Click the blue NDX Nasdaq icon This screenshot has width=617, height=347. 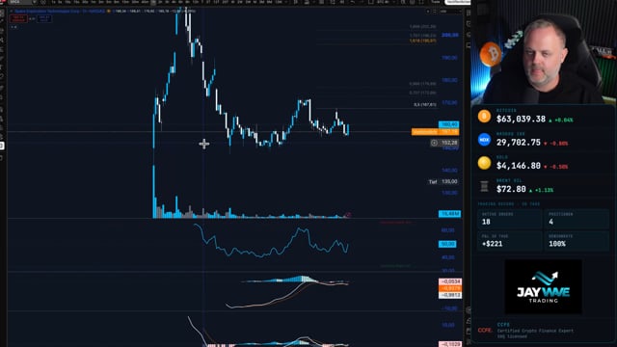pos(484,140)
